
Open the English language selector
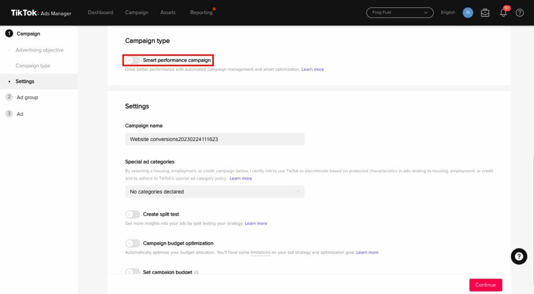click(447, 12)
